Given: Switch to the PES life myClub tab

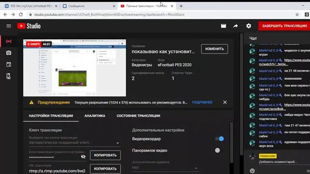Looking at the screenshot, I should click(31, 6).
